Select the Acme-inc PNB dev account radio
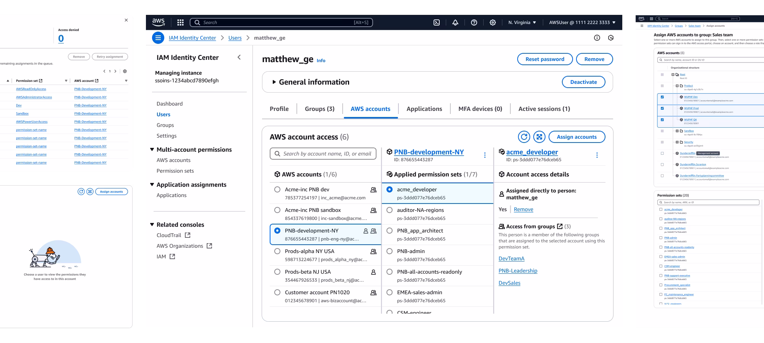 [277, 189]
